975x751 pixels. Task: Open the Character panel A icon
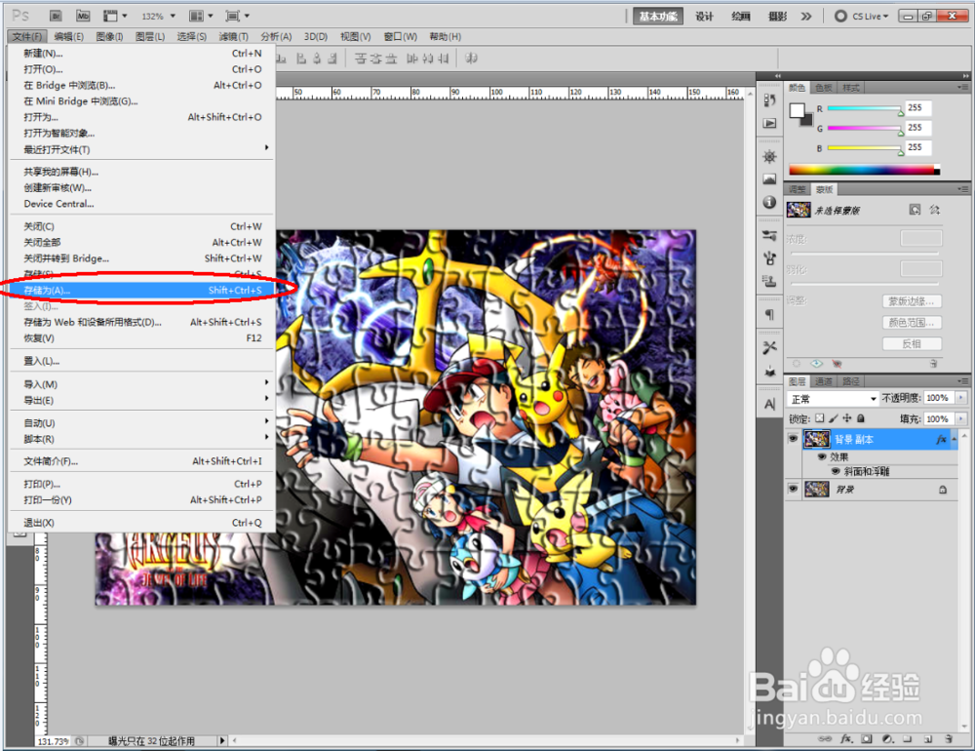pos(769,405)
